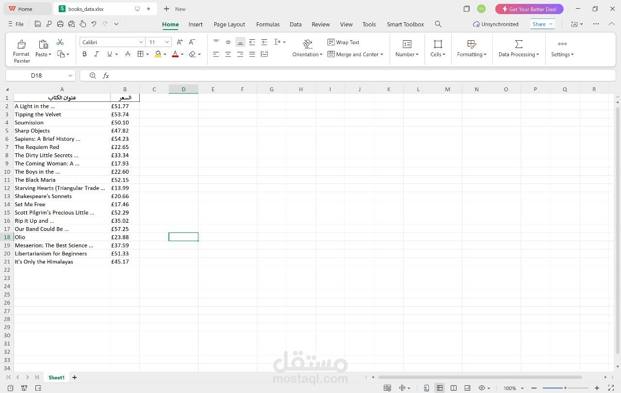Click the Justify alignment icon
Viewport: 621px width, 393px height.
252,54
